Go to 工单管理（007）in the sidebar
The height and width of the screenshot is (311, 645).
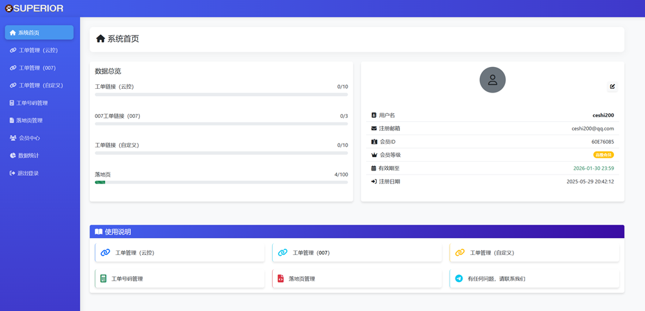pyautogui.click(x=39, y=68)
